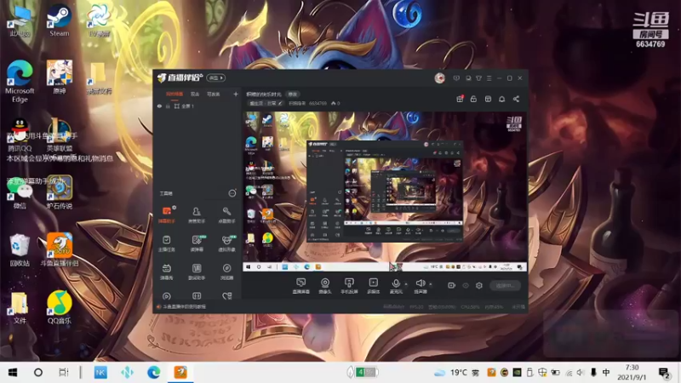Mute the 扬声器 speaker
681x383 pixels.
[x=420, y=286]
